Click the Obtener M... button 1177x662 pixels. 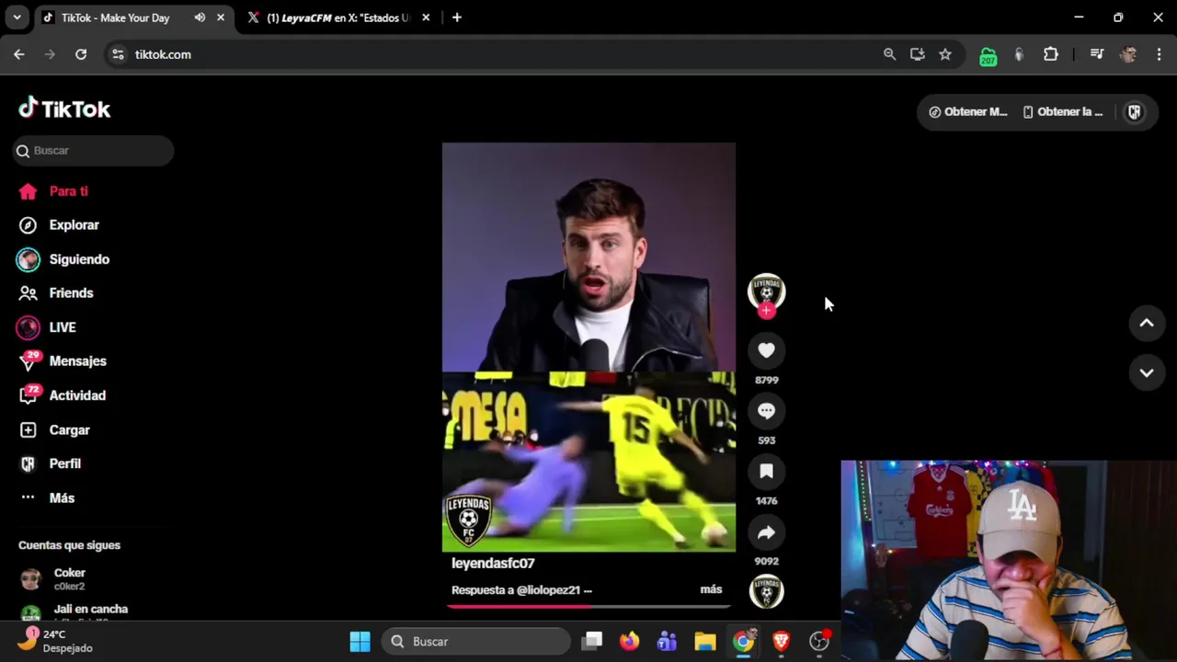(968, 112)
